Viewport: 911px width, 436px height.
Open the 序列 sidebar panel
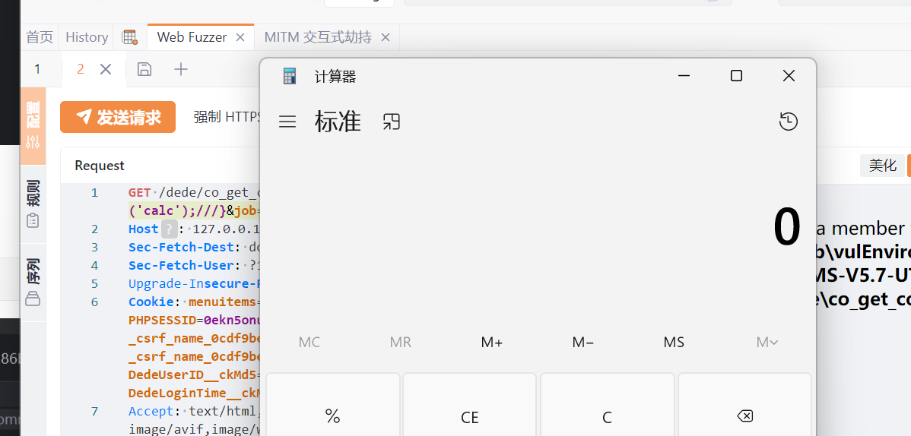pos(33,282)
